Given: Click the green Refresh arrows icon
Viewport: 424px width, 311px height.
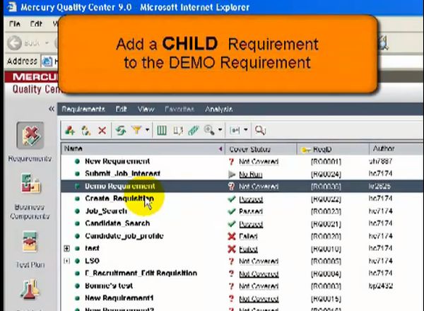Looking at the screenshot, I should coord(121,131).
